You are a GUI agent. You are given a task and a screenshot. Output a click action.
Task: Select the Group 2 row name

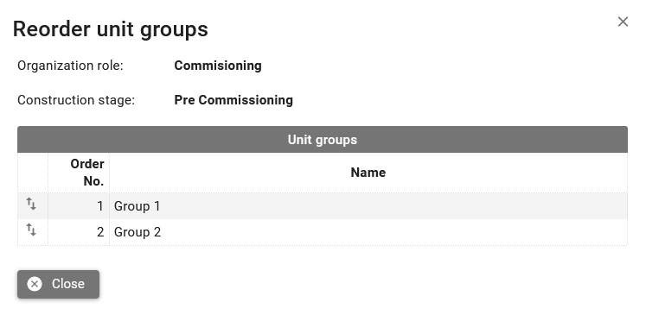(138, 232)
